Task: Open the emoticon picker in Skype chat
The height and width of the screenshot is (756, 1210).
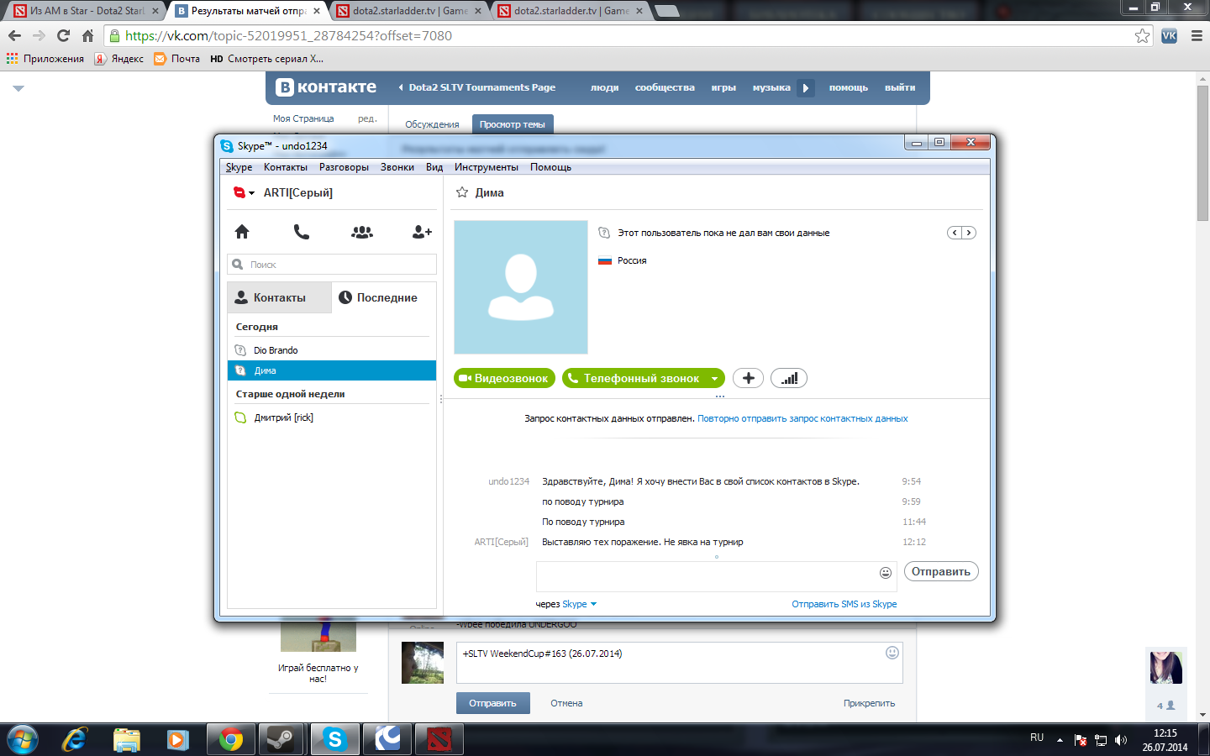Action: pos(886,573)
